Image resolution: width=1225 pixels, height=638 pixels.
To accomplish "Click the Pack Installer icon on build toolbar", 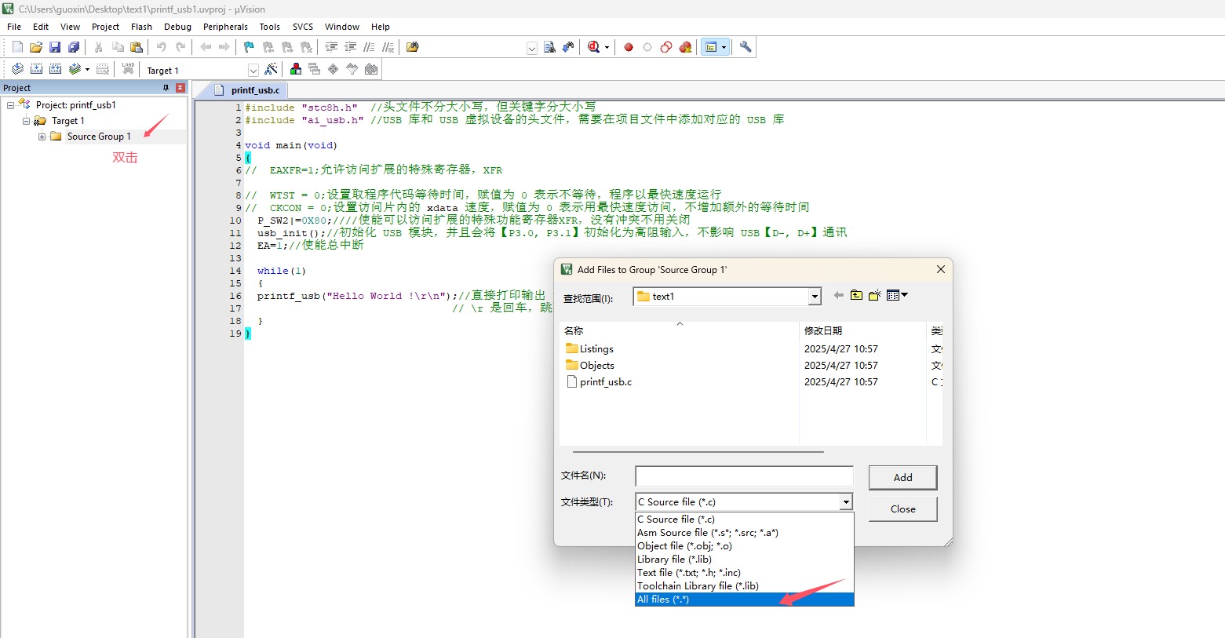I will [371, 69].
